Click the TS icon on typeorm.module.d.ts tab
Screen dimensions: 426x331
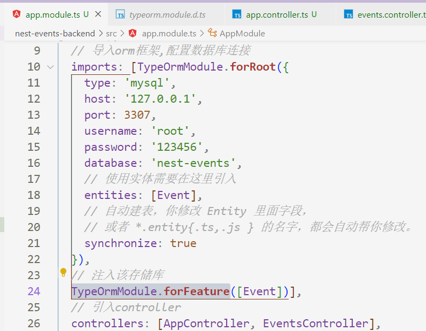coord(120,15)
